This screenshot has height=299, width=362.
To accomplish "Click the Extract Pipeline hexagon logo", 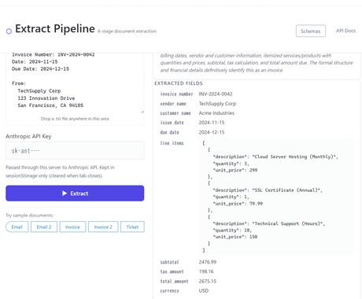I will (9, 31).
